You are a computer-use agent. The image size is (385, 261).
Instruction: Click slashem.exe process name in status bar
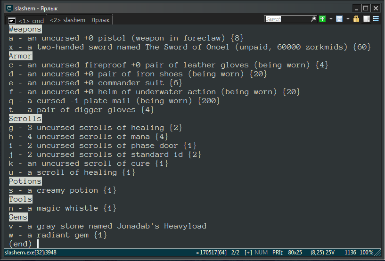31,253
